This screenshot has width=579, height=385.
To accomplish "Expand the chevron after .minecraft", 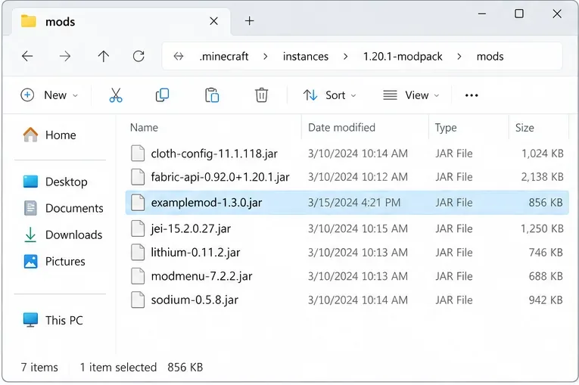I will 266,57.
